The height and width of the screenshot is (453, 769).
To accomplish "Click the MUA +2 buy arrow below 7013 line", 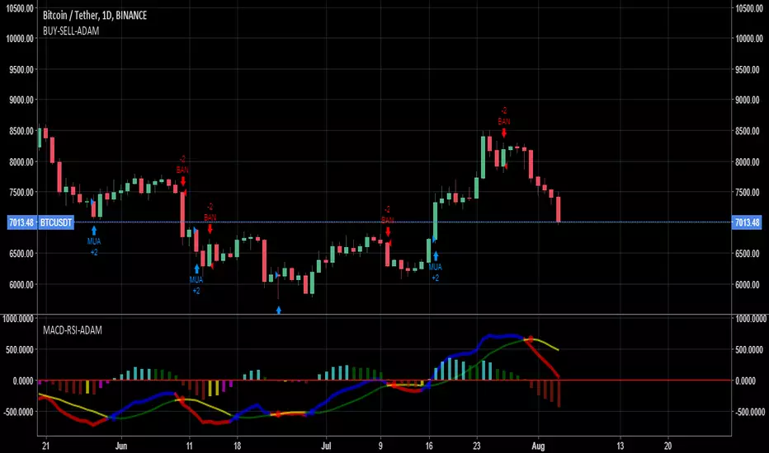I will tap(94, 231).
